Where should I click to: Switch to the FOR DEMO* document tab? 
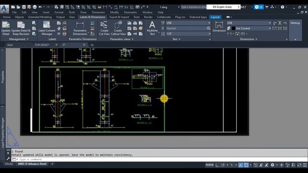pyautogui.click(x=42, y=45)
